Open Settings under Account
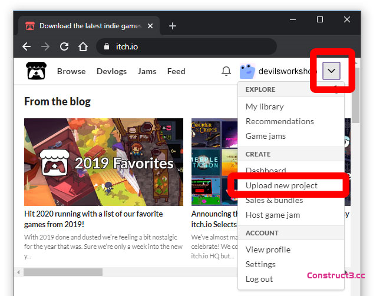Viewport: 383px width, 296px height. [260, 264]
